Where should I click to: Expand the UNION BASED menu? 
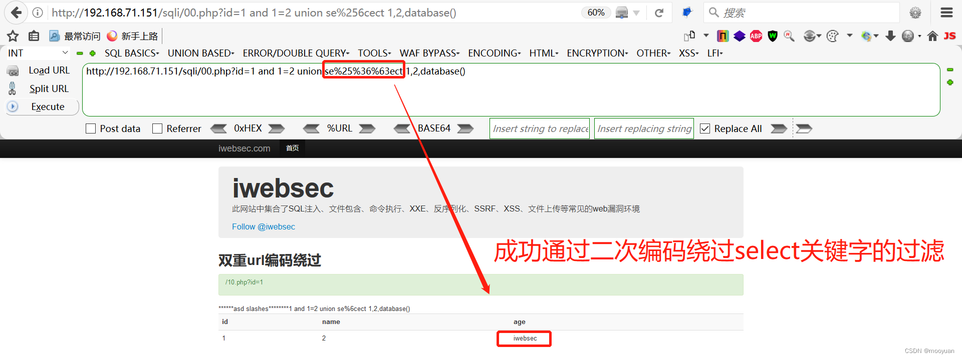pyautogui.click(x=201, y=53)
